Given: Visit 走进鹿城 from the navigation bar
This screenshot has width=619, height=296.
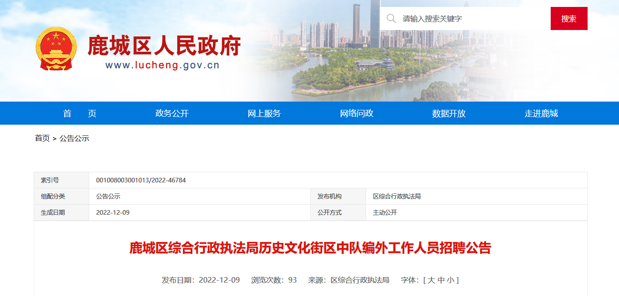Looking at the screenshot, I should 541,114.
